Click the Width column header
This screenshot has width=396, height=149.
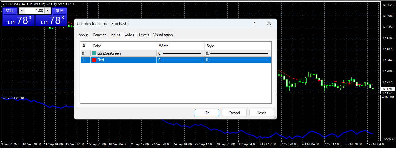tap(180, 46)
